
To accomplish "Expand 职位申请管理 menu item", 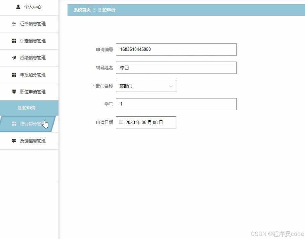I will [x=29, y=92].
